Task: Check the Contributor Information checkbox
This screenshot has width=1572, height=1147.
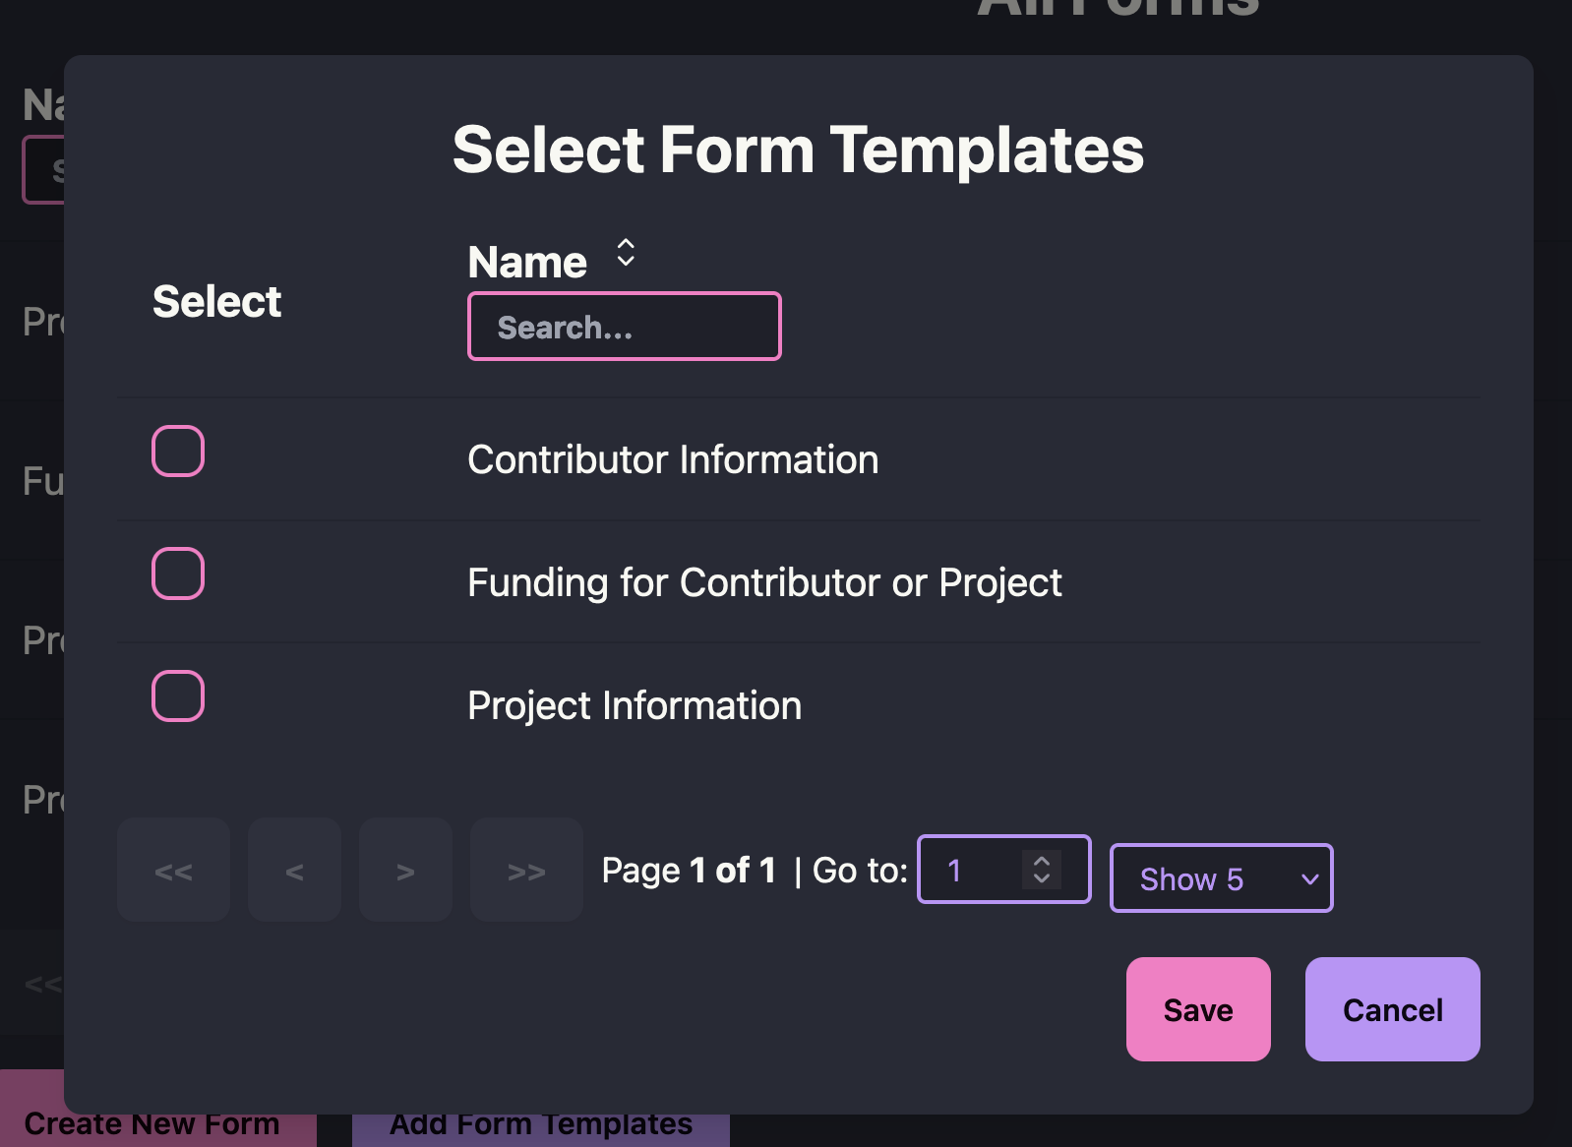Action: 178,452
